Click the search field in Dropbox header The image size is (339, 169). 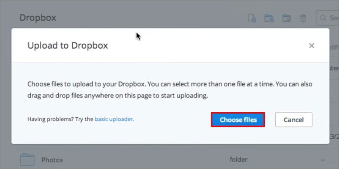coord(328,18)
